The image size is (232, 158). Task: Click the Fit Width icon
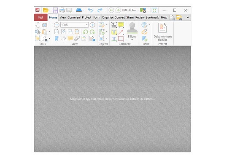(x=70, y=32)
